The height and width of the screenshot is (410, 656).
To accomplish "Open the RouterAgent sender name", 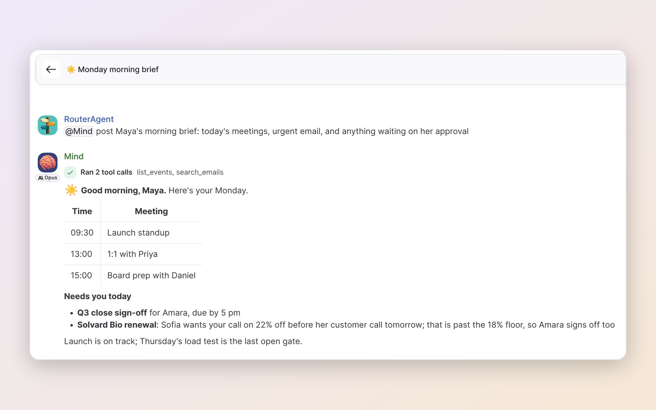I will (89, 119).
